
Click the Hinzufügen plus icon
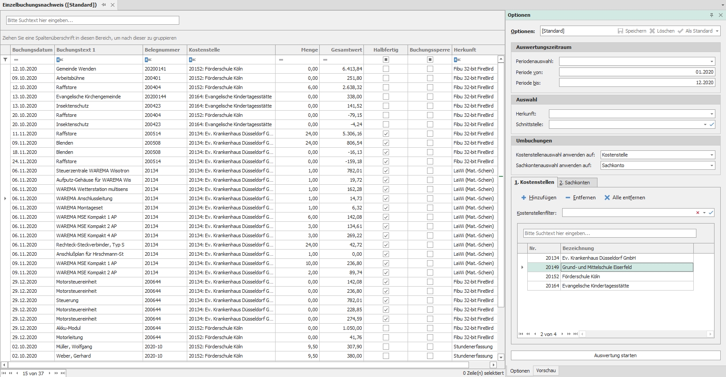click(x=524, y=198)
